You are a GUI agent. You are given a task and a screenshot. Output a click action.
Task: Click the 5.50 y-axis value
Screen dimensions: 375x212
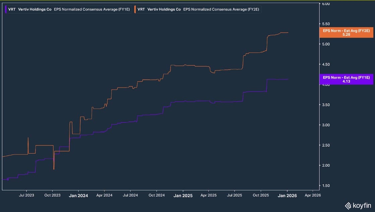tap(326, 24)
